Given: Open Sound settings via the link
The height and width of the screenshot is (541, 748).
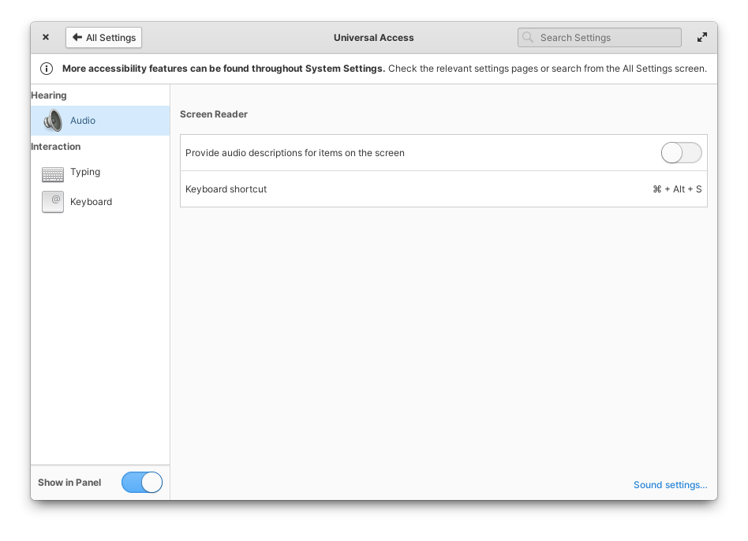Looking at the screenshot, I should [670, 484].
